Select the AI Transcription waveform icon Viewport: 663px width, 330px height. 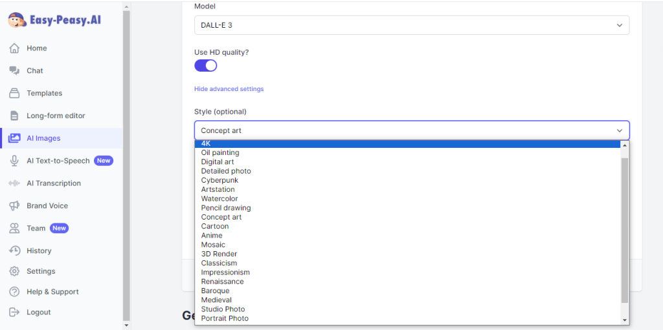pos(14,183)
